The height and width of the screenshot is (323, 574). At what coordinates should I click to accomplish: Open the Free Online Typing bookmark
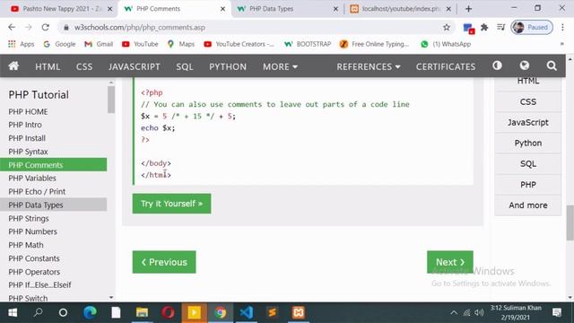tap(374, 44)
